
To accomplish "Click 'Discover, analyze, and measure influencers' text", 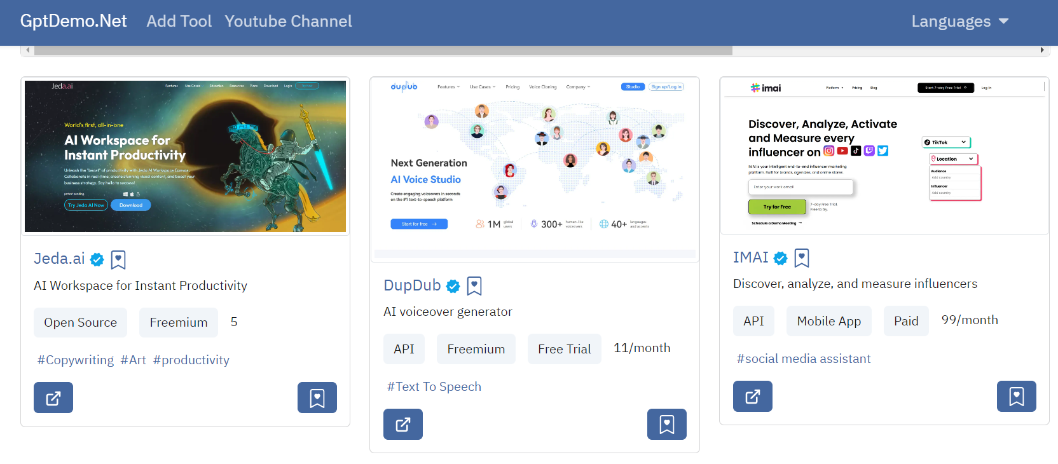I will coord(855,283).
